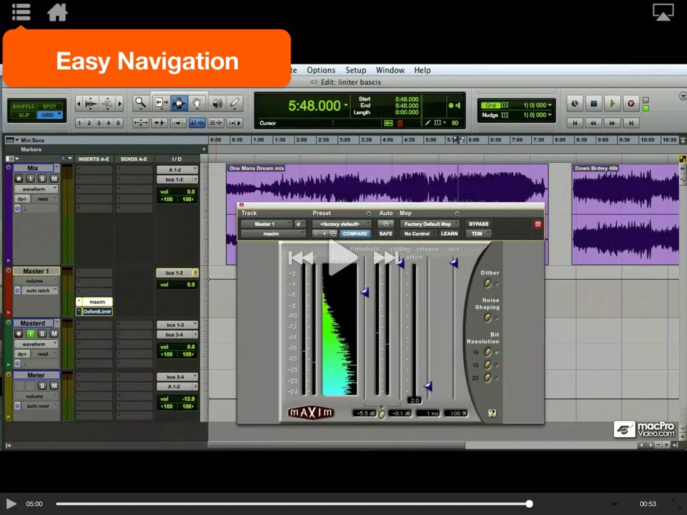Toggle Dither knob on Maxim

[x=487, y=283]
